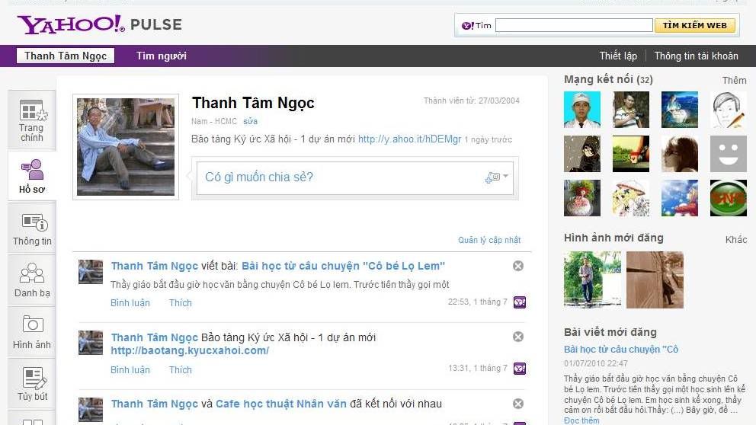
Task: Select Hồ sơ sidebar icon
Action: pyautogui.click(x=32, y=176)
